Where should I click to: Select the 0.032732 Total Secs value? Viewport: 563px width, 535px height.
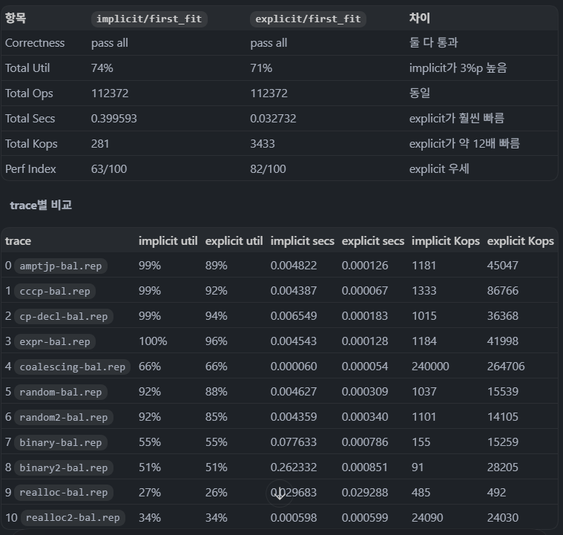tap(273, 119)
